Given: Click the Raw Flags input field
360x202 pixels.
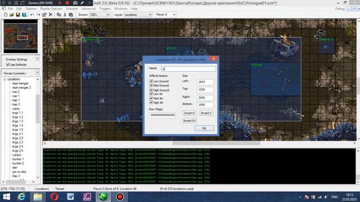Looking at the screenshot, I should pos(163,115).
